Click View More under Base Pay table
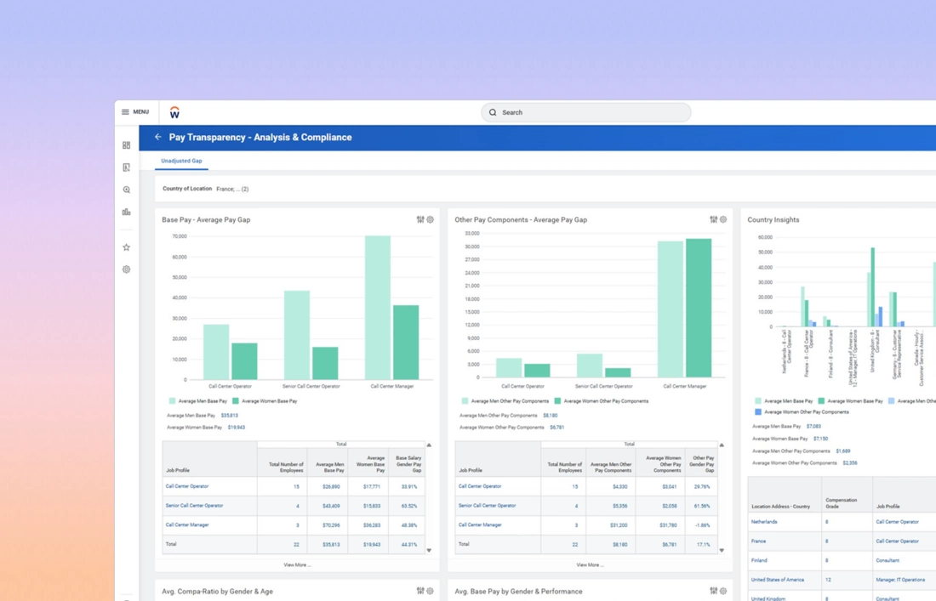The width and height of the screenshot is (936, 601). click(297, 564)
